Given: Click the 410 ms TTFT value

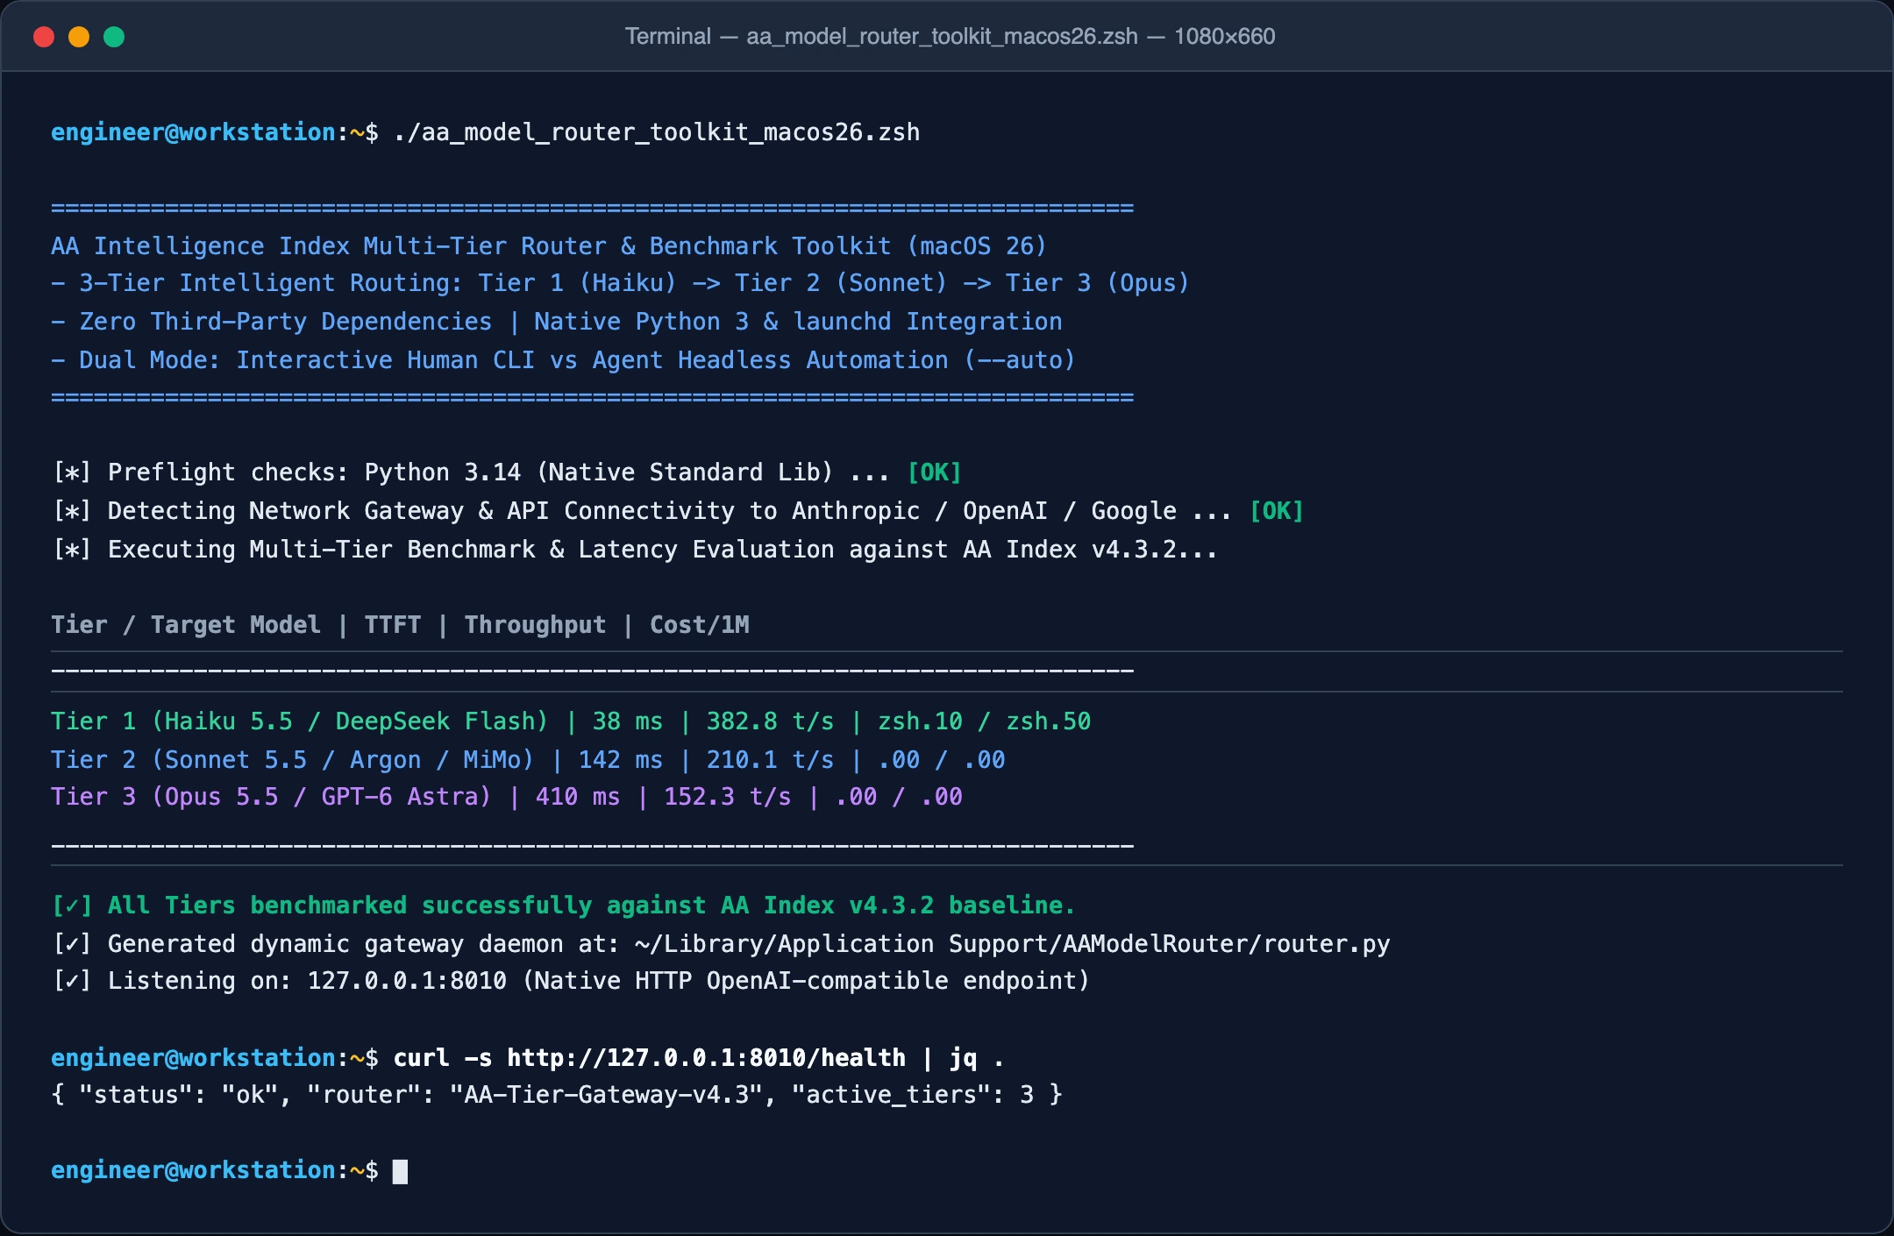Looking at the screenshot, I should [578, 797].
